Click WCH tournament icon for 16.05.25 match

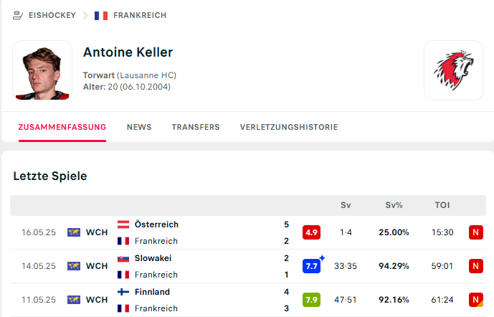(x=74, y=232)
